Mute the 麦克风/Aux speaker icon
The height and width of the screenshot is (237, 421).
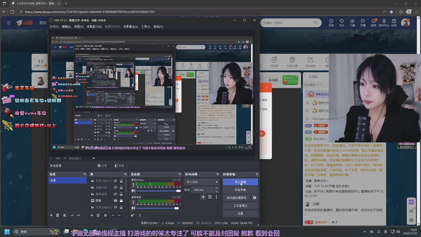[x=133, y=191]
